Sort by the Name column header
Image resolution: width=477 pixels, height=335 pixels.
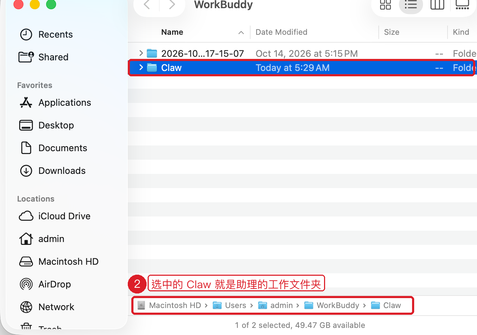tap(172, 32)
